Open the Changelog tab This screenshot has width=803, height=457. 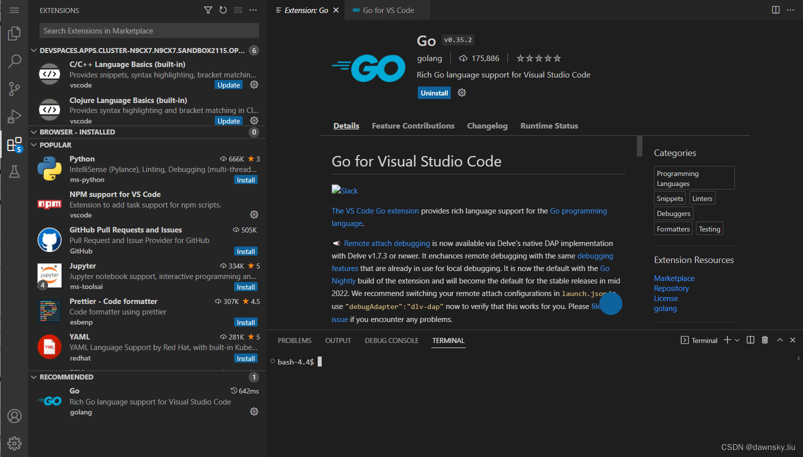(487, 126)
